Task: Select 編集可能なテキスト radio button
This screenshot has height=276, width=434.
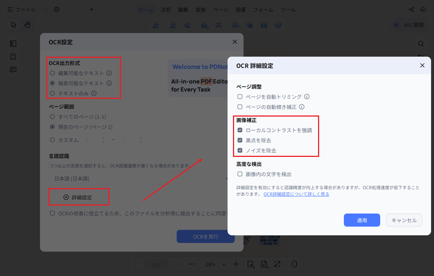Action: [x=52, y=73]
